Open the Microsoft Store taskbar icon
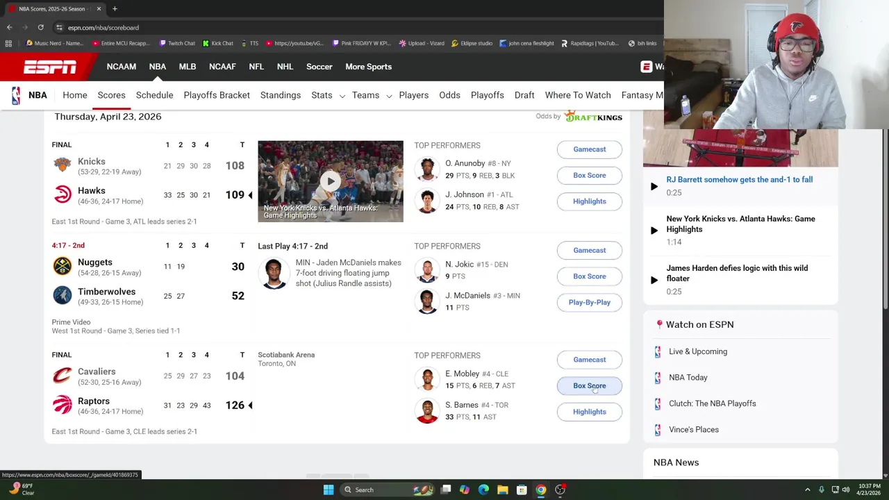889x500 pixels. [522, 490]
